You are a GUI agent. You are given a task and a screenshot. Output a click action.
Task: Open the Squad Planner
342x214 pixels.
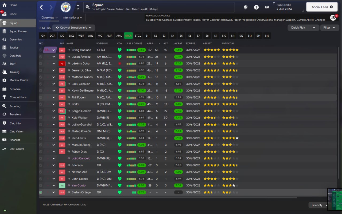(18, 31)
